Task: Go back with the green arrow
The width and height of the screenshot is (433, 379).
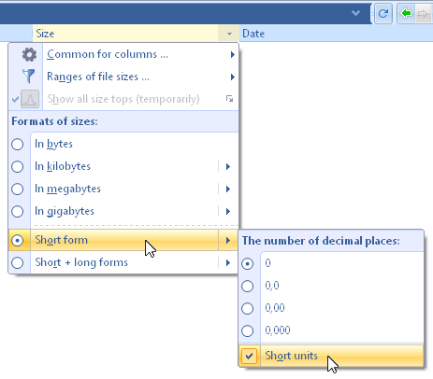Action: click(x=406, y=13)
